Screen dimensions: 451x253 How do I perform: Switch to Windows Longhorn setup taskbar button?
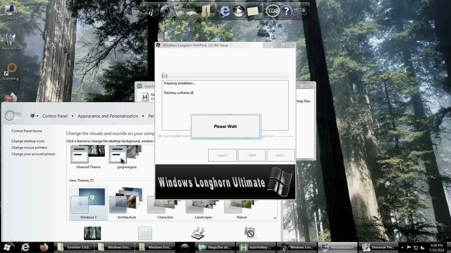coord(297,247)
